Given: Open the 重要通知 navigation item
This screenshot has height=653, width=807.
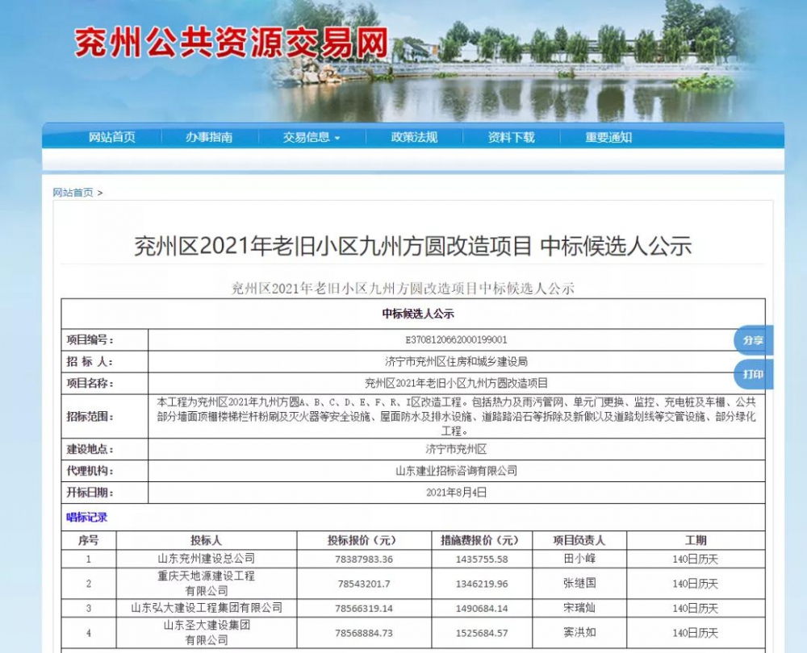Looking at the screenshot, I should click(606, 137).
